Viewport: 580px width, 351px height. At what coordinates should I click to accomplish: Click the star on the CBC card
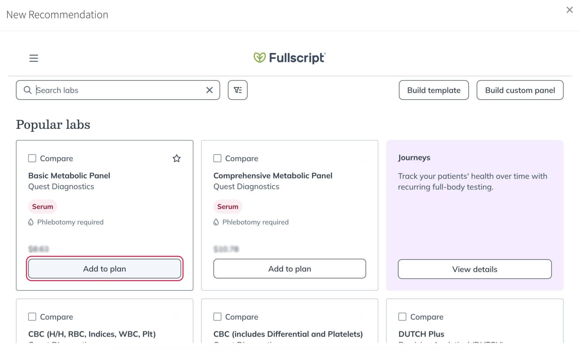[176, 317]
